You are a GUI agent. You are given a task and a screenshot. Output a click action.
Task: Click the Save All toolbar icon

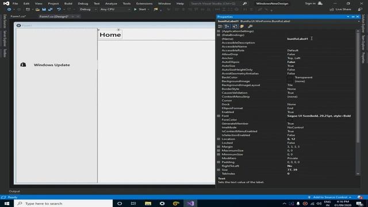click(51, 9)
